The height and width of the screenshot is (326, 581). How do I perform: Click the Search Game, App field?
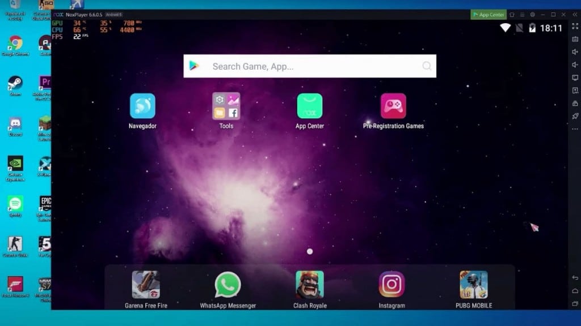(309, 66)
